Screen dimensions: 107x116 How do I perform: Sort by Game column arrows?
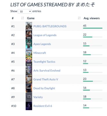point(79,18)
